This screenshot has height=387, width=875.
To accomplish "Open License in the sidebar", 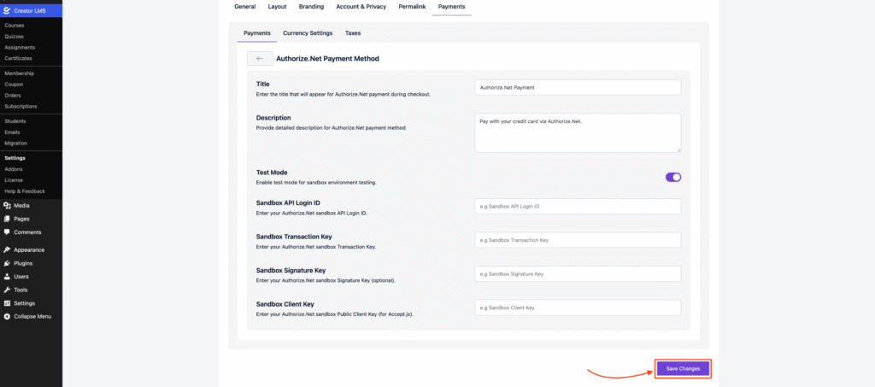I will tap(14, 180).
